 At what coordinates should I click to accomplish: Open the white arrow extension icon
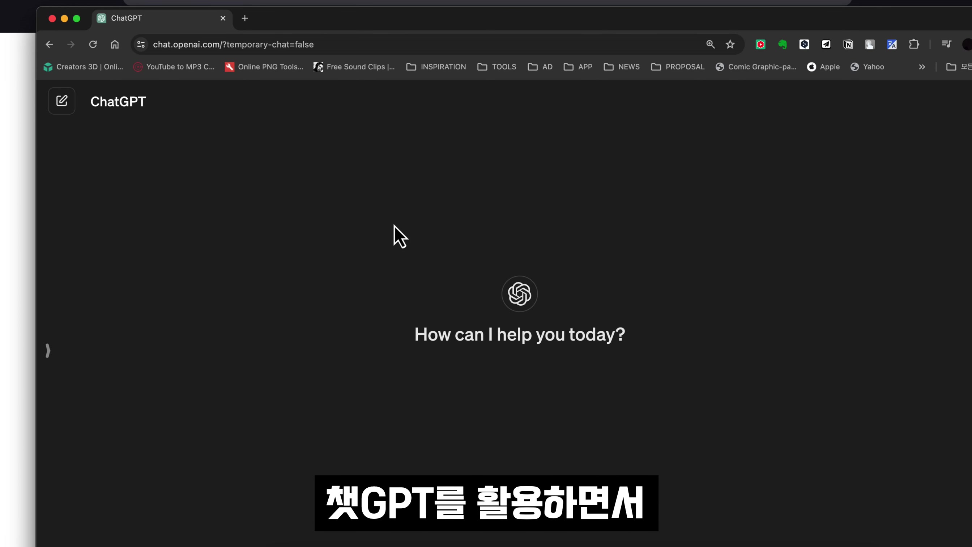[826, 44]
